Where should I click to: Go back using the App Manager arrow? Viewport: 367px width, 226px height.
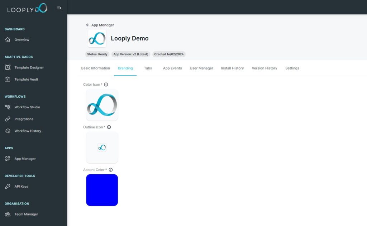(x=88, y=25)
